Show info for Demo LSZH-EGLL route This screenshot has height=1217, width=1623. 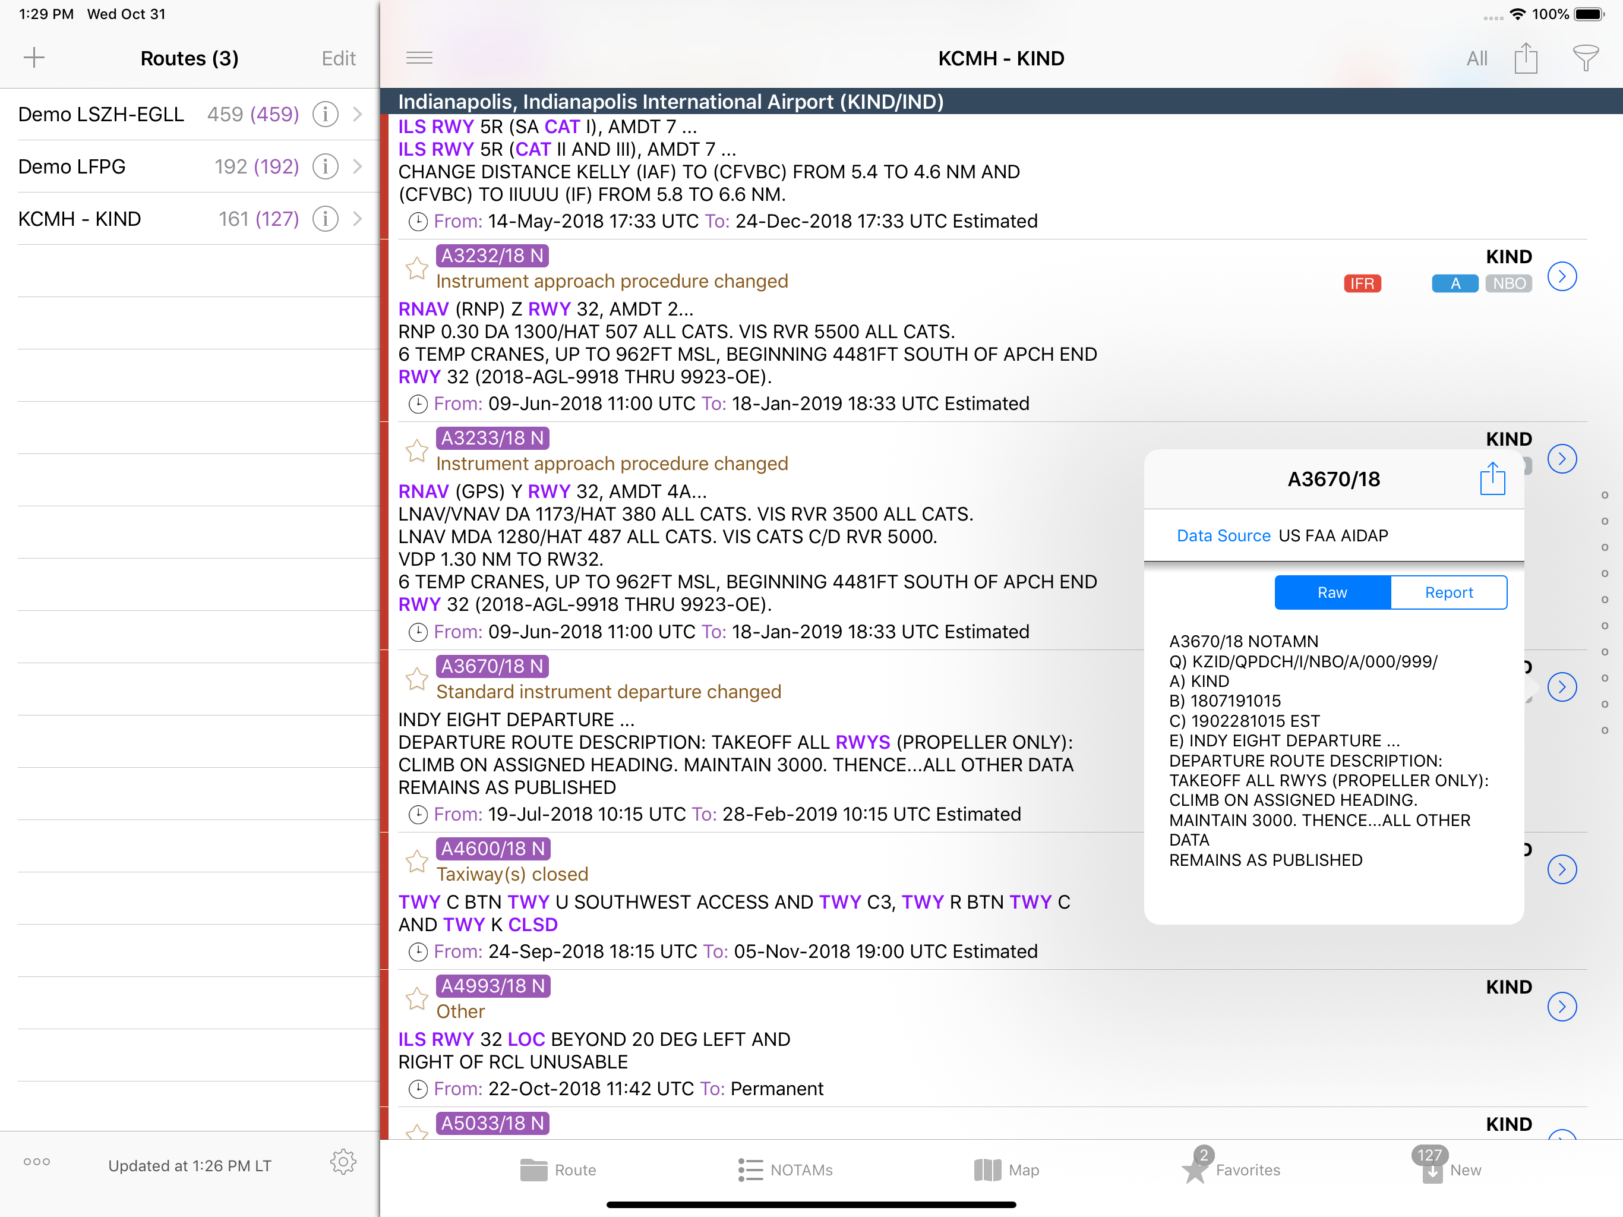(325, 115)
